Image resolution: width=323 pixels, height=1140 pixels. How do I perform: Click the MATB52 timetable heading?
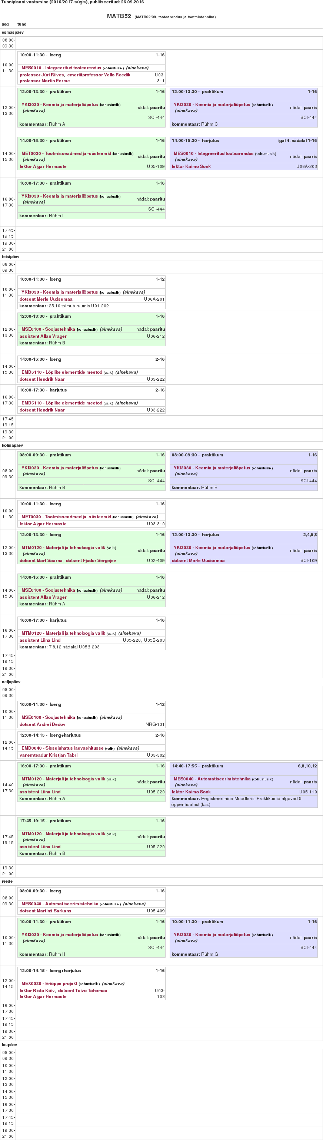pos(119,16)
